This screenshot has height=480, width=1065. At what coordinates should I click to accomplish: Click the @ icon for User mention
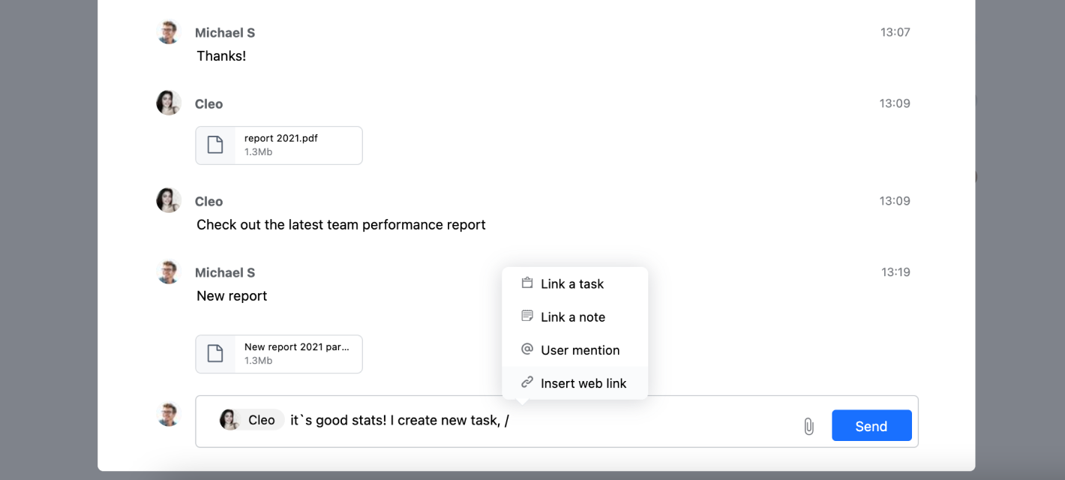[x=527, y=349]
